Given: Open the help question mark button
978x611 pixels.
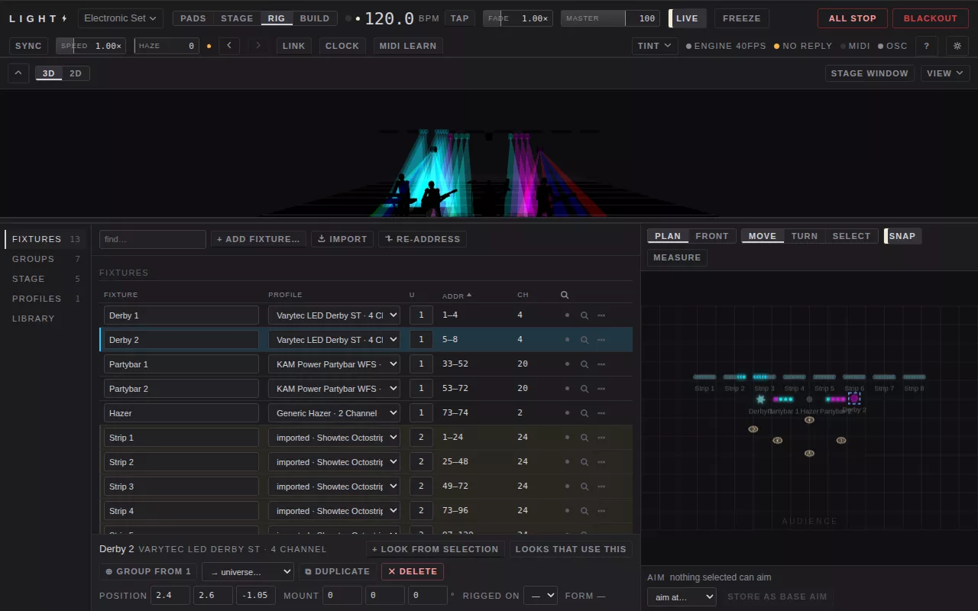Looking at the screenshot, I should pos(927,46).
